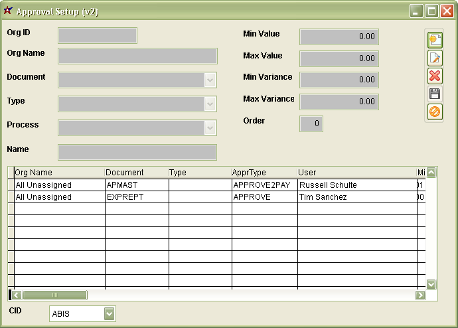Click the orange Cancel icon

pyautogui.click(x=435, y=112)
